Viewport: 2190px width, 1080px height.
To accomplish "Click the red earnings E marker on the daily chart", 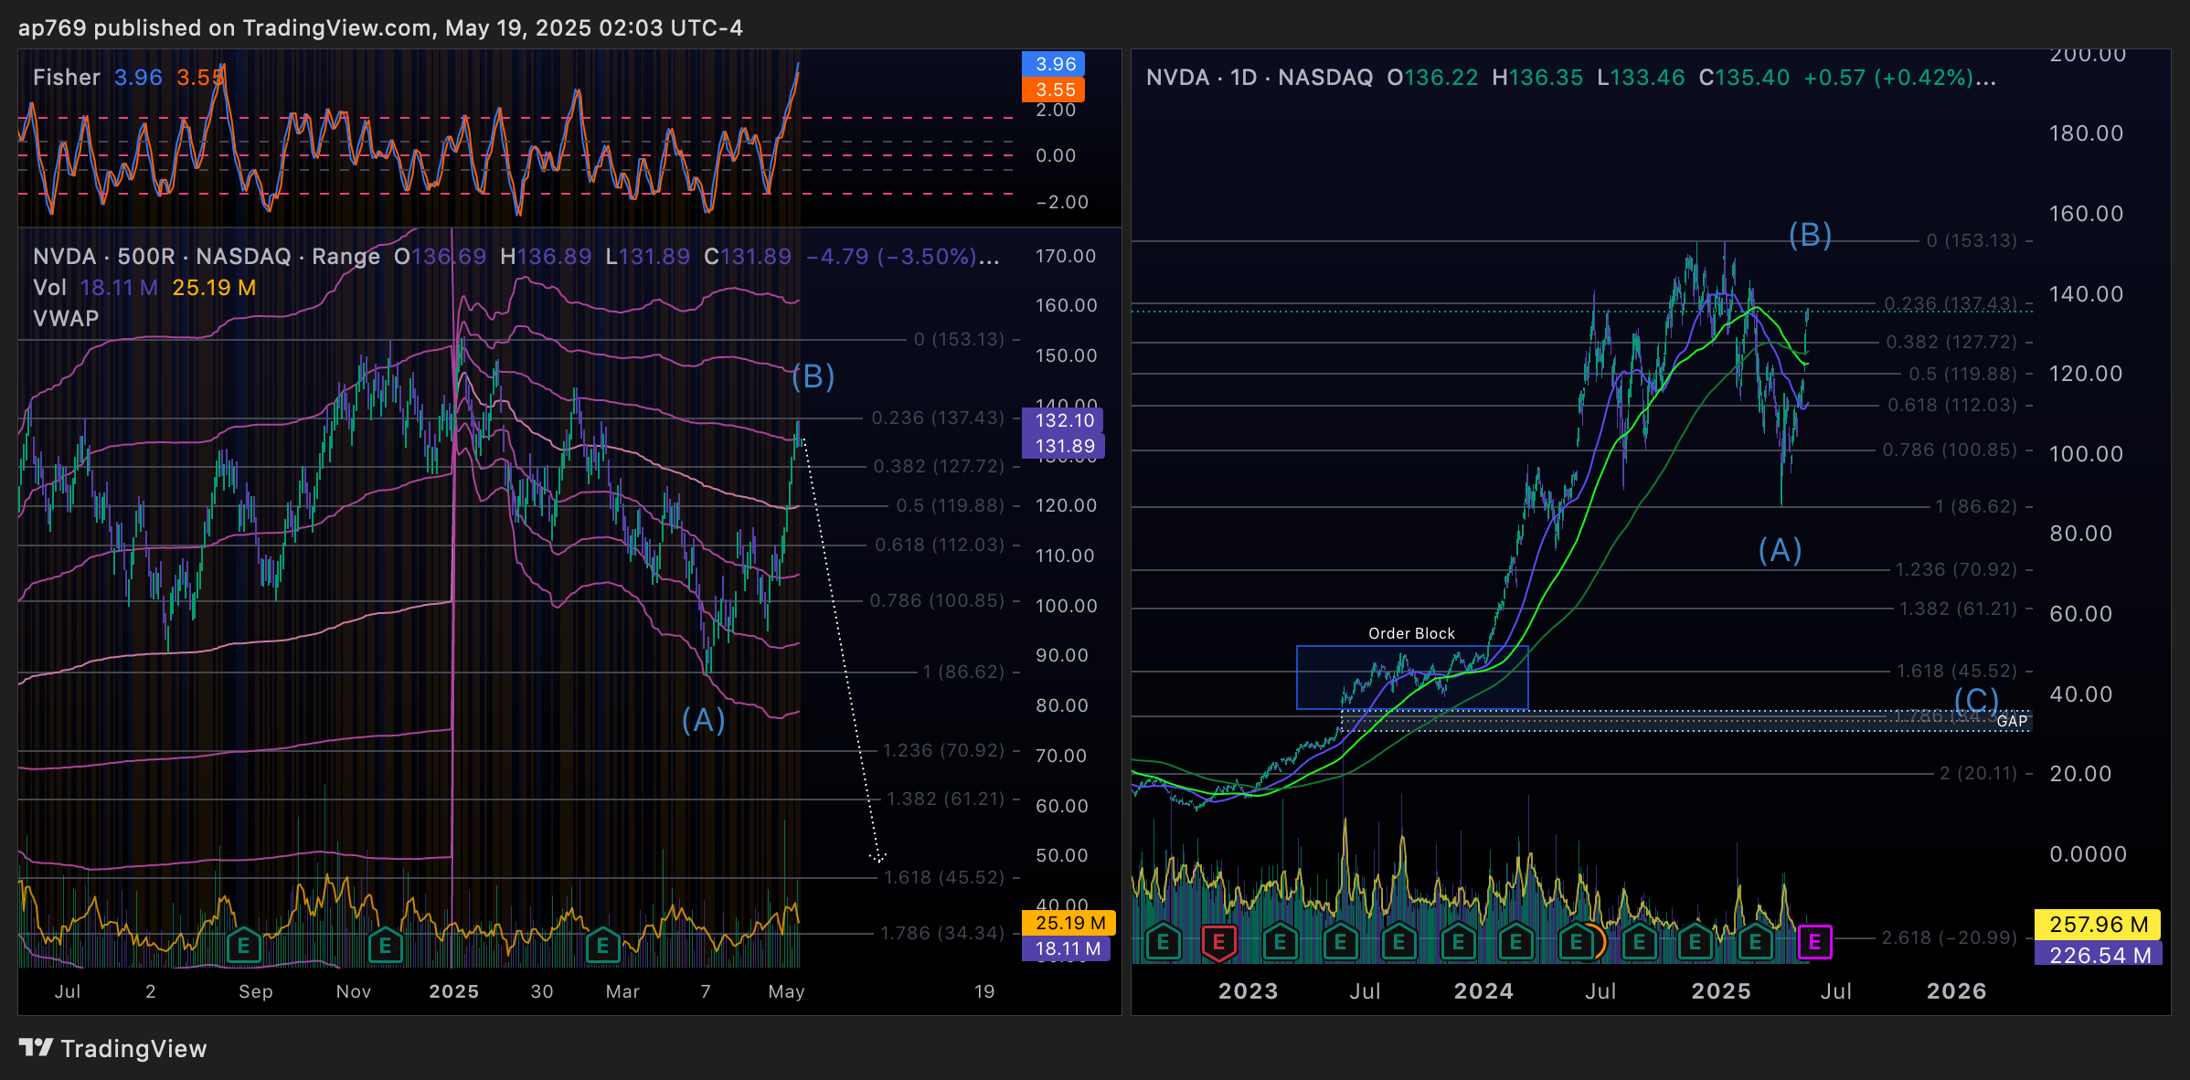I will click(1218, 942).
